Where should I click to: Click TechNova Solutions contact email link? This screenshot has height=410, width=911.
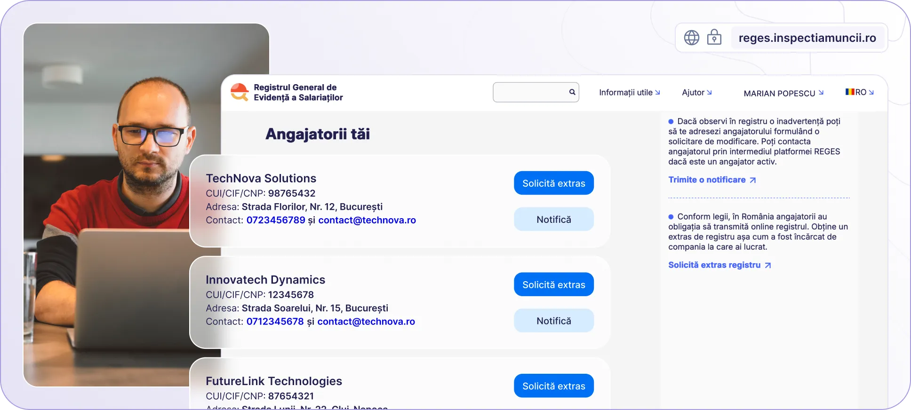click(367, 220)
